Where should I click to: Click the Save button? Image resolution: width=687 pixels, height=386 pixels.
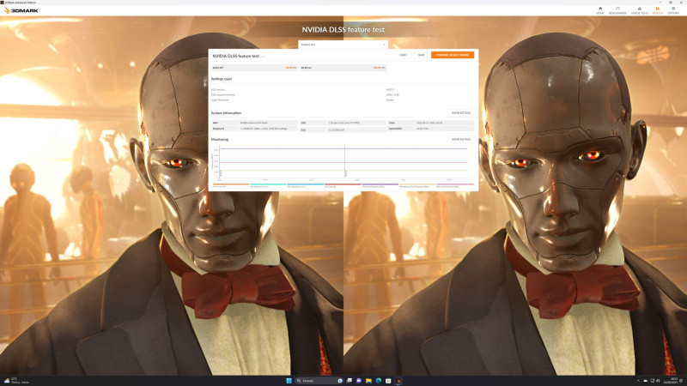(x=421, y=55)
